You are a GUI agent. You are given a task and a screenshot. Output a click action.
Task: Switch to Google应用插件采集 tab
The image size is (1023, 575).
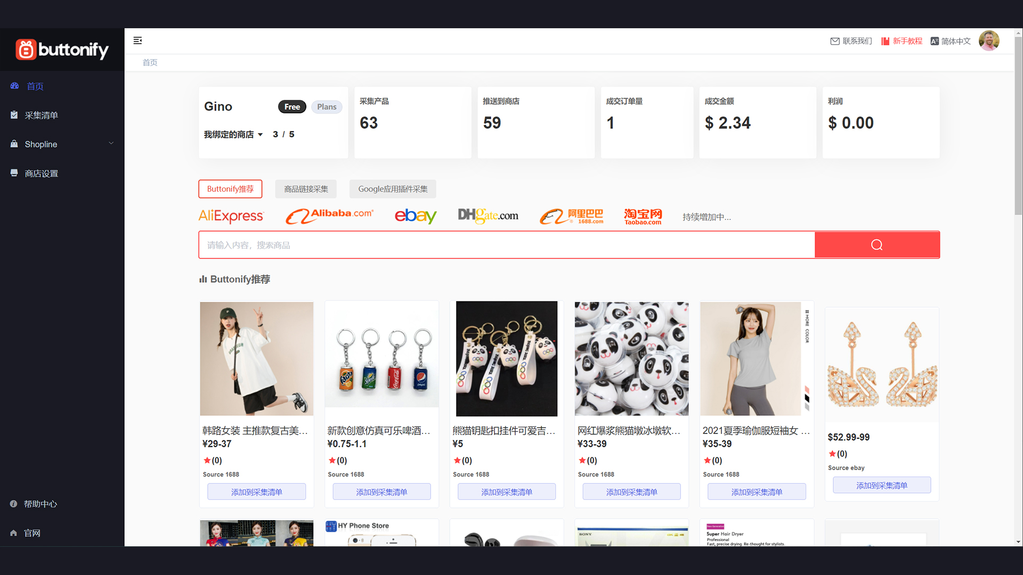pos(393,189)
